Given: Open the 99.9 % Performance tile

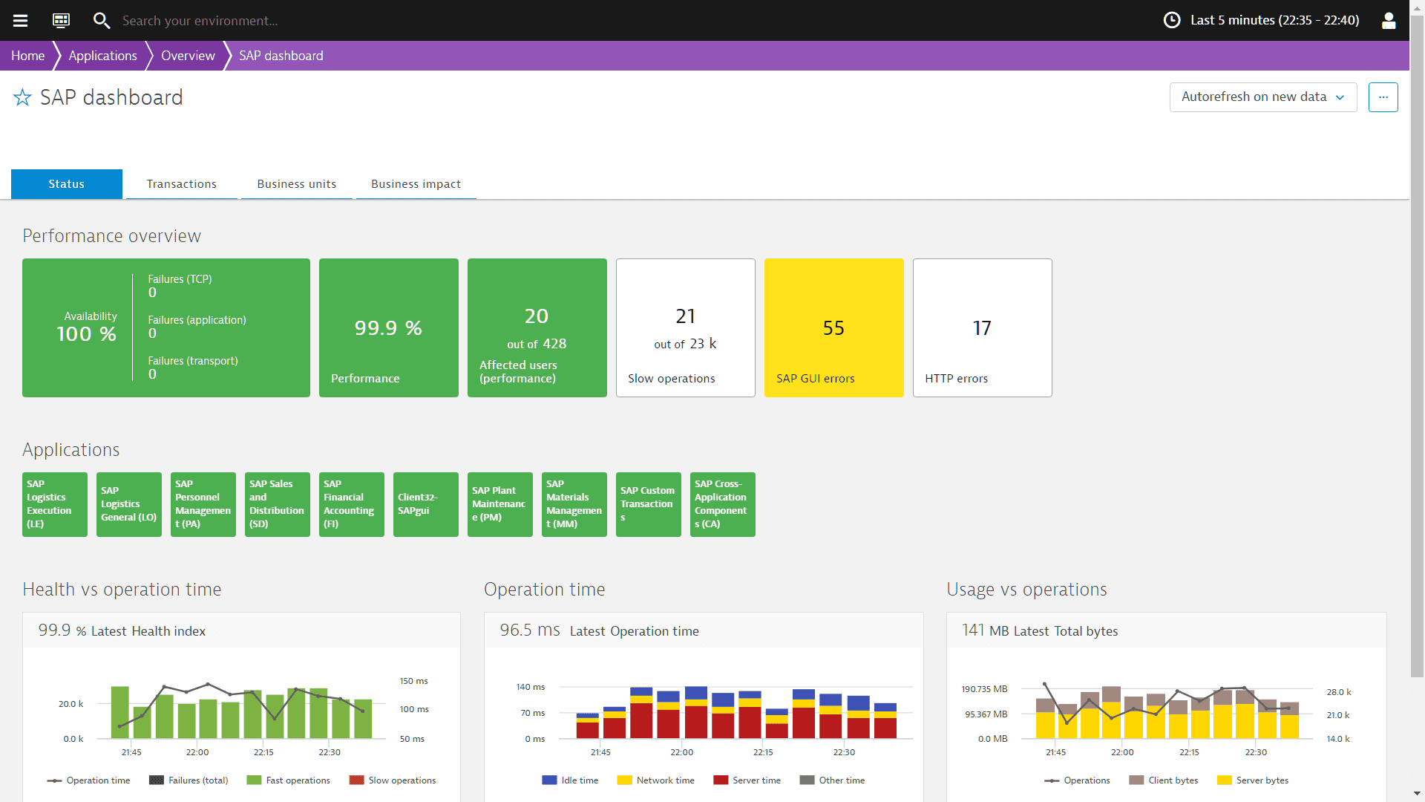Looking at the screenshot, I should (389, 327).
